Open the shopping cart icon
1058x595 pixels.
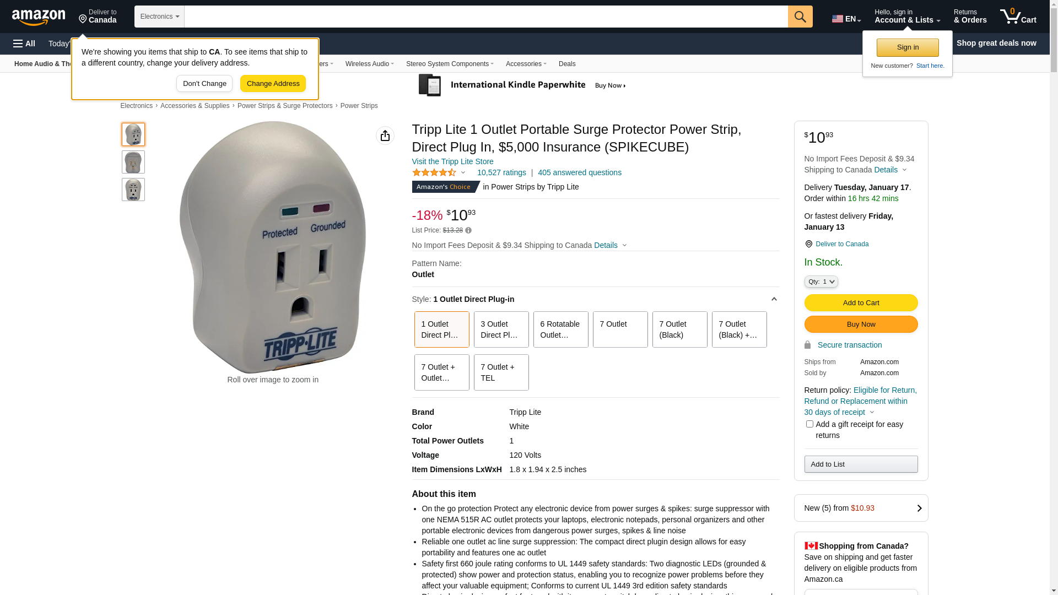pyautogui.click(x=1018, y=17)
